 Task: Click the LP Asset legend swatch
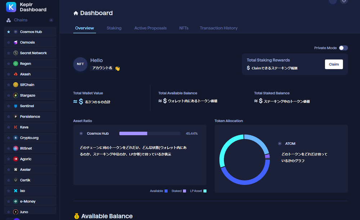205,191
